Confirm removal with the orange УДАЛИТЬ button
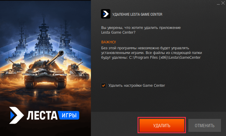Screen dimensions: 226x136 (162, 125)
